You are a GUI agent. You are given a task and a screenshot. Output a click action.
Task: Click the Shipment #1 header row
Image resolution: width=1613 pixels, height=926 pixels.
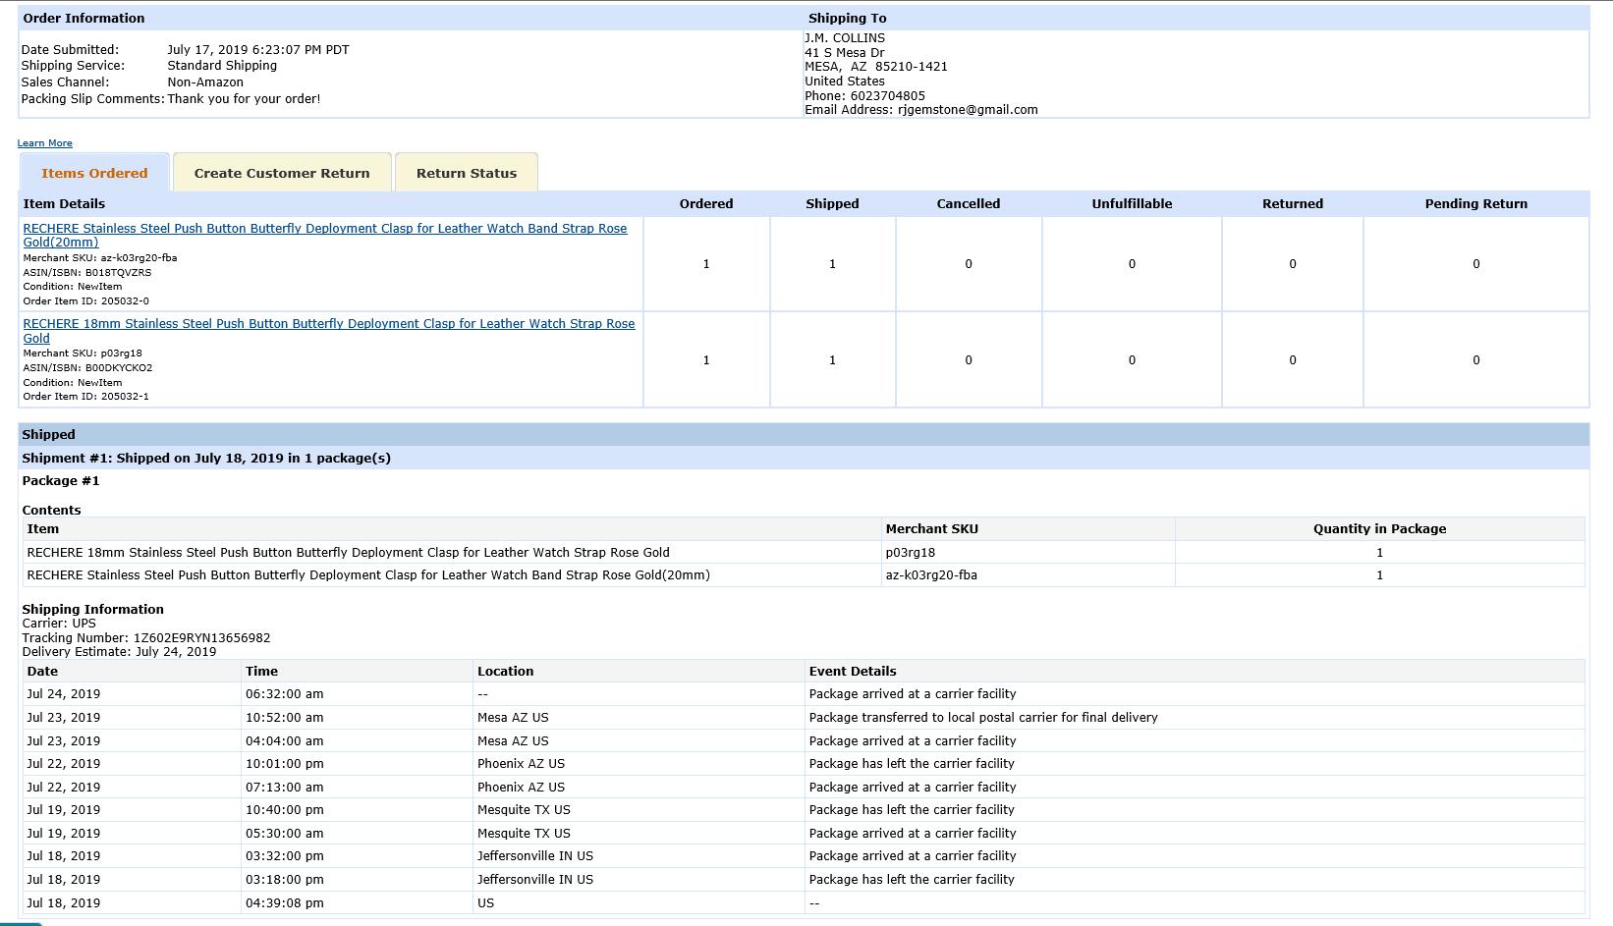[x=206, y=458]
